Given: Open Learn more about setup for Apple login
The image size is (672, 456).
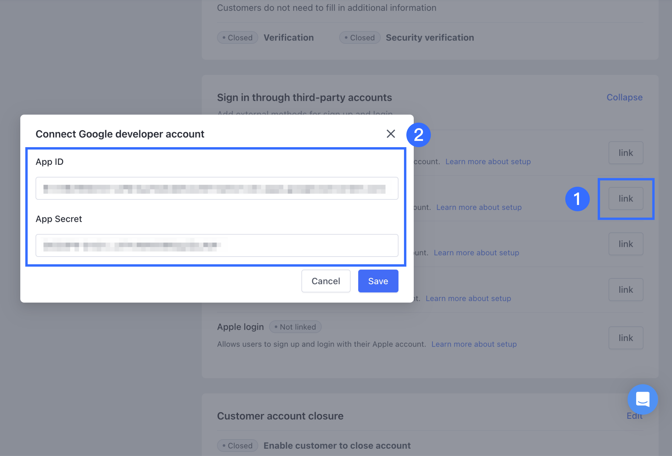Looking at the screenshot, I should [474, 344].
